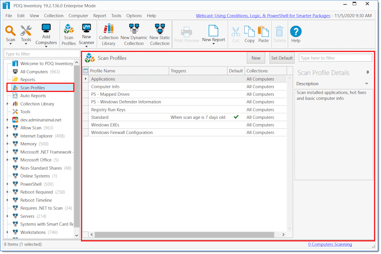Image resolution: width=381 pixels, height=254 pixels.
Task: Open Scan Profiles from the toolbar
Action: [69, 29]
